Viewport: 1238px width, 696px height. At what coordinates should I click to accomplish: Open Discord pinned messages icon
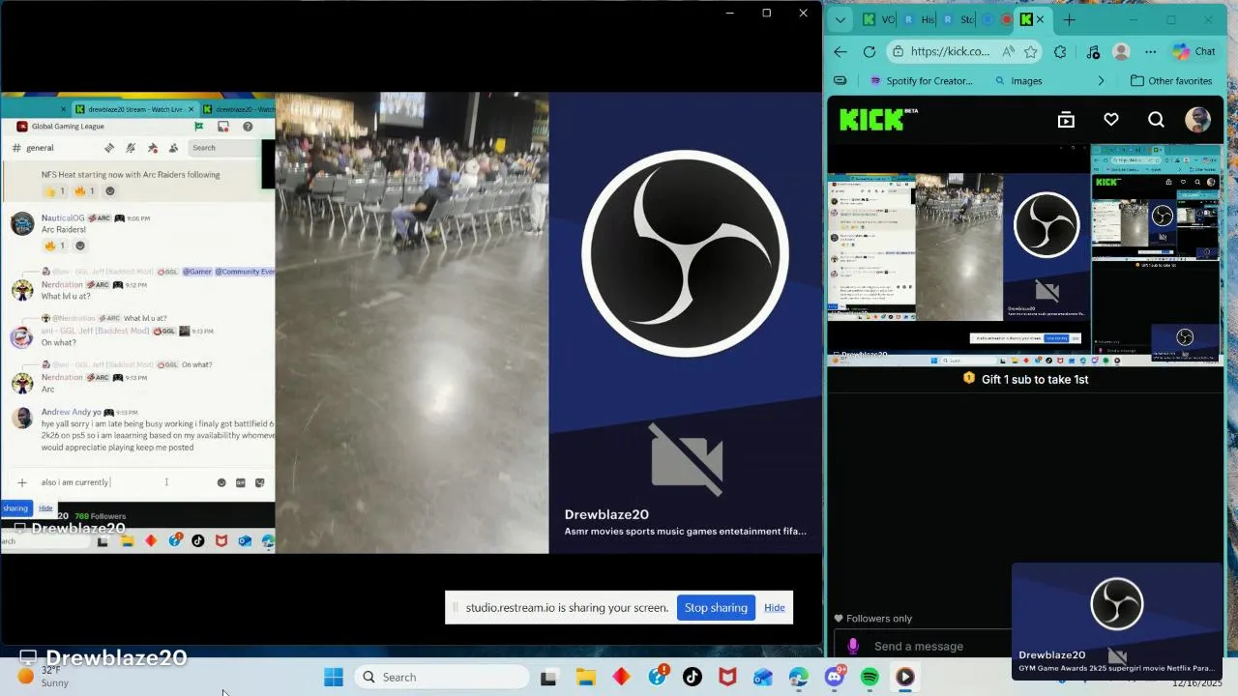pos(153,148)
